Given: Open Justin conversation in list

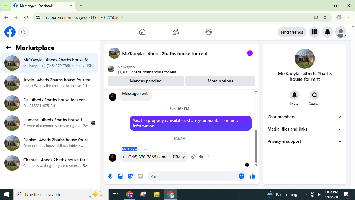Looking at the screenshot, I should tap(50, 83).
